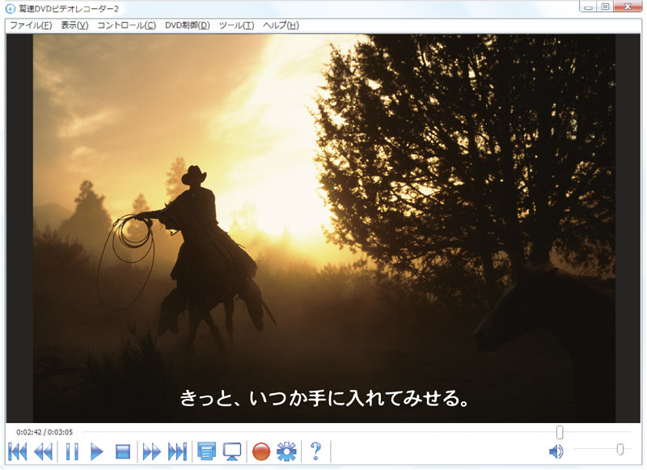Open help with the question mark icon
647x470 pixels.
(315, 451)
